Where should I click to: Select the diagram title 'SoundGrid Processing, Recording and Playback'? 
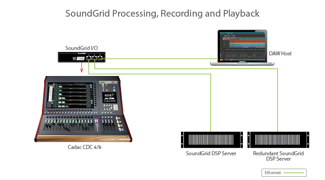point(162,13)
